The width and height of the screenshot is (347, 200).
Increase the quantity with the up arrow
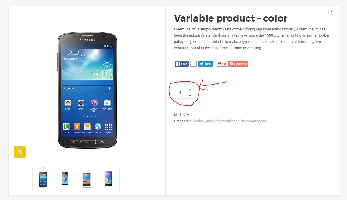190,89
